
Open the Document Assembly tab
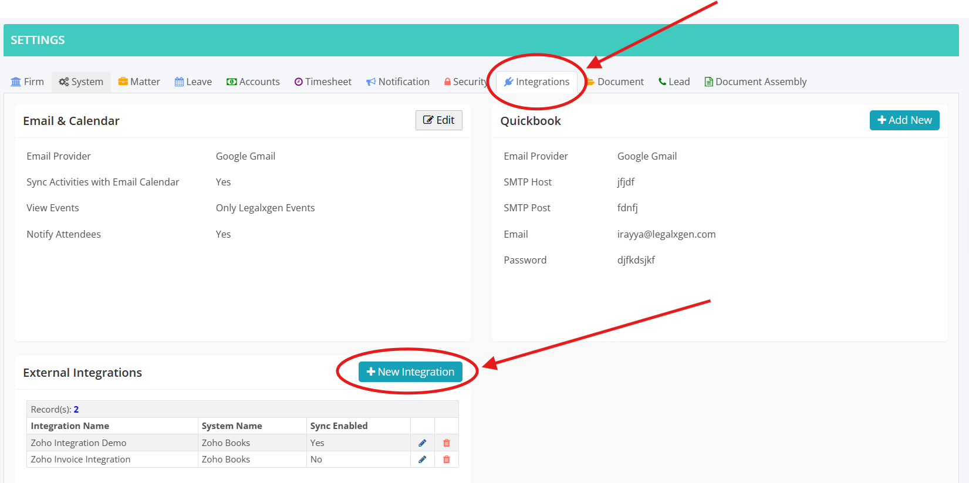point(755,82)
